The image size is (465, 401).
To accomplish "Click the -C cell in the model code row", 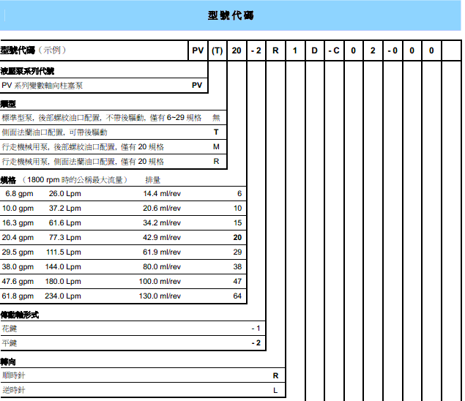I will pos(334,50).
